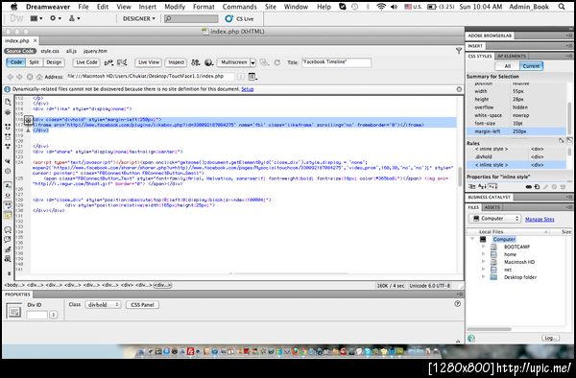Select Source Code related file
Viewport: 576px width, 378px height.
click(20, 51)
